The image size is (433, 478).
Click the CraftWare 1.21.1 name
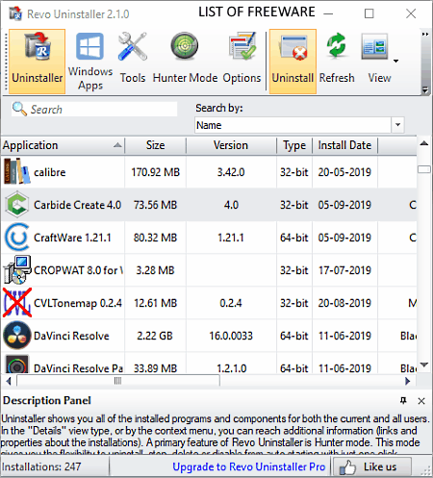click(x=72, y=238)
